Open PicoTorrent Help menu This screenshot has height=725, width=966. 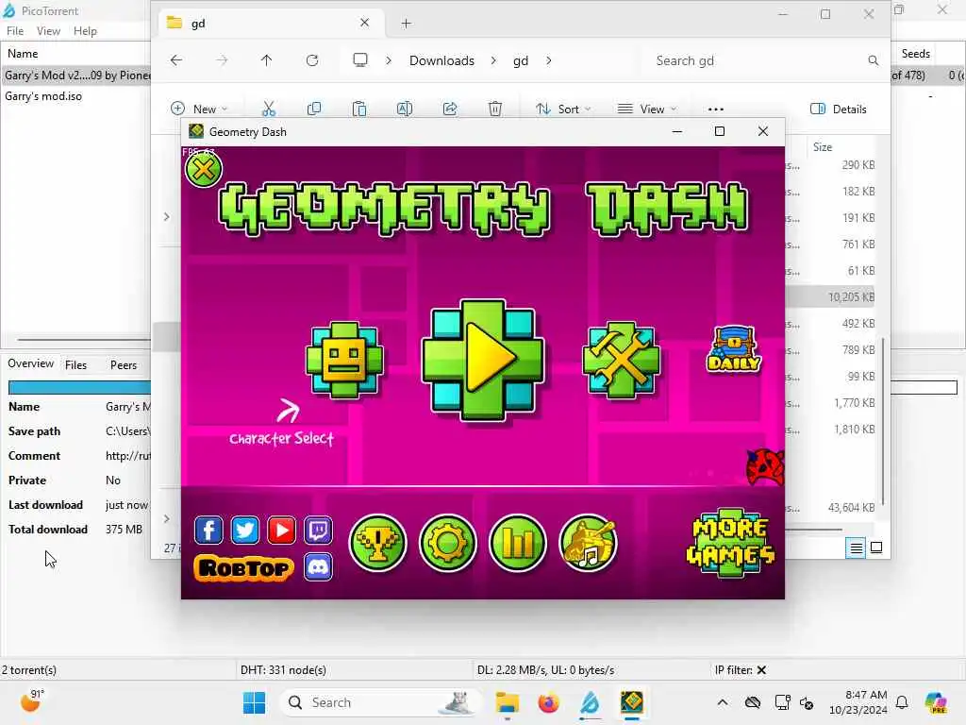click(85, 31)
